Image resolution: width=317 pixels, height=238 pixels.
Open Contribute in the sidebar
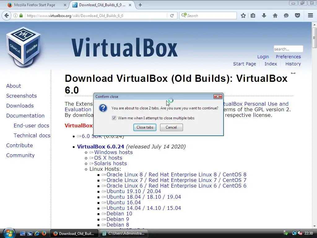20,145
